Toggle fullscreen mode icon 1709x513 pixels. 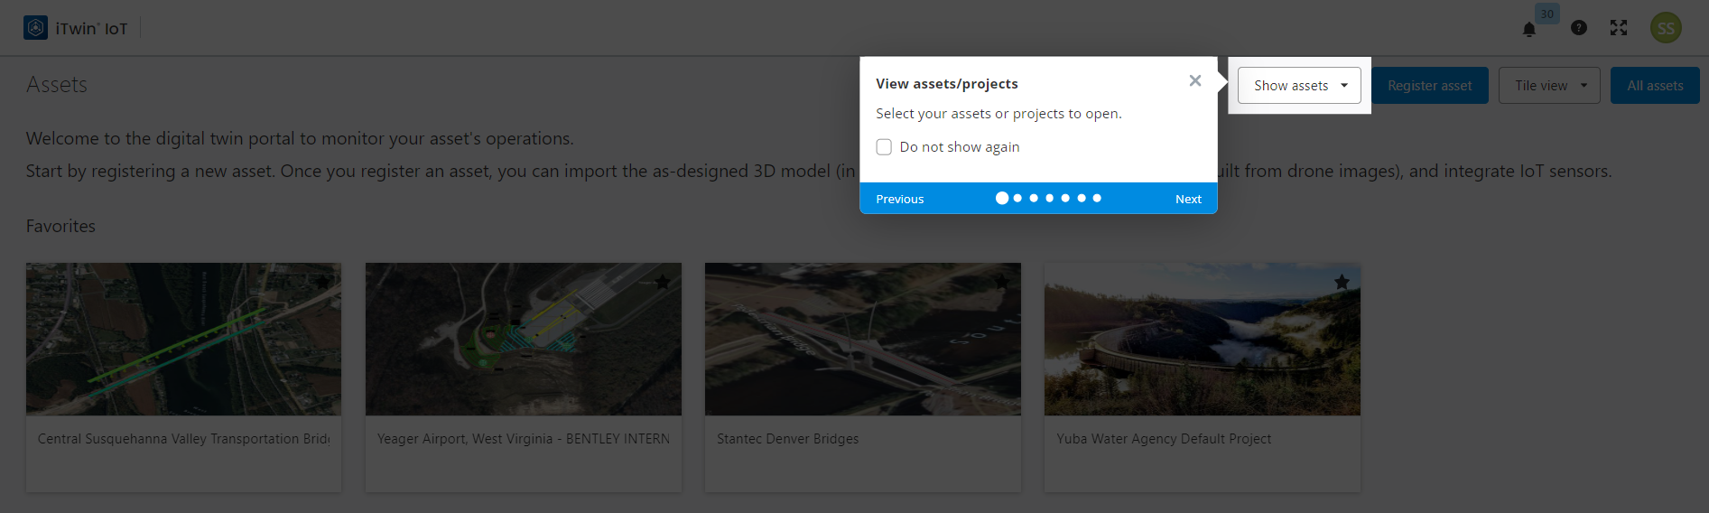pyautogui.click(x=1619, y=28)
